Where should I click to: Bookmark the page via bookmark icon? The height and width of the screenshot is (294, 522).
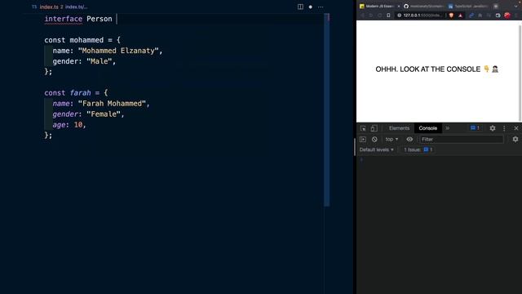click(388, 16)
